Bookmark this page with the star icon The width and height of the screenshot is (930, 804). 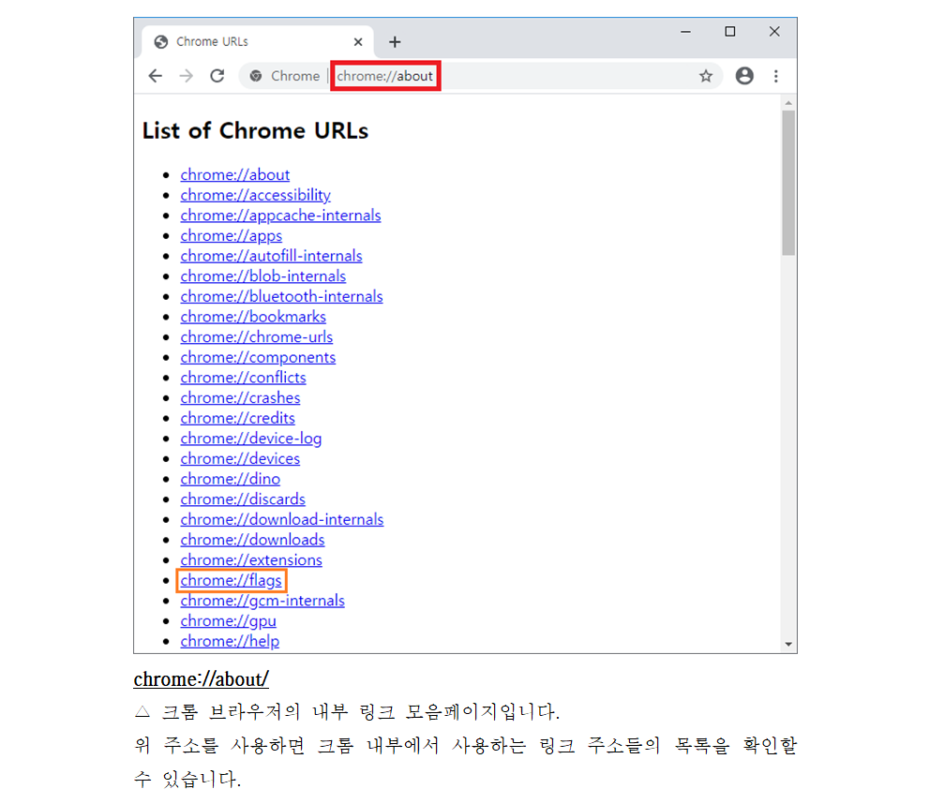click(x=705, y=76)
